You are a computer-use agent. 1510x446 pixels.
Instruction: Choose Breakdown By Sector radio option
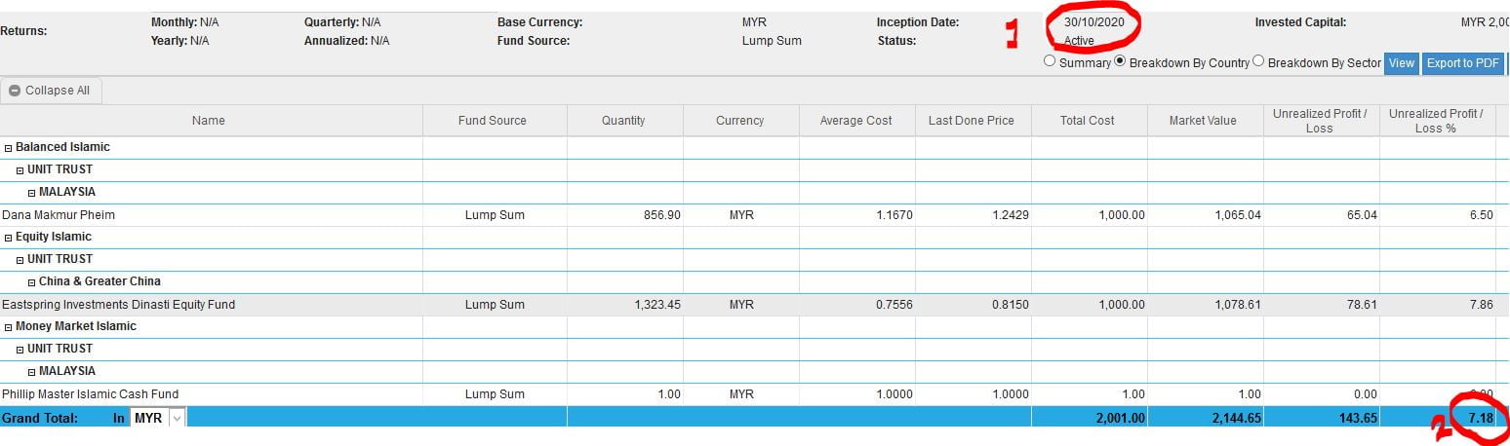pos(1258,61)
